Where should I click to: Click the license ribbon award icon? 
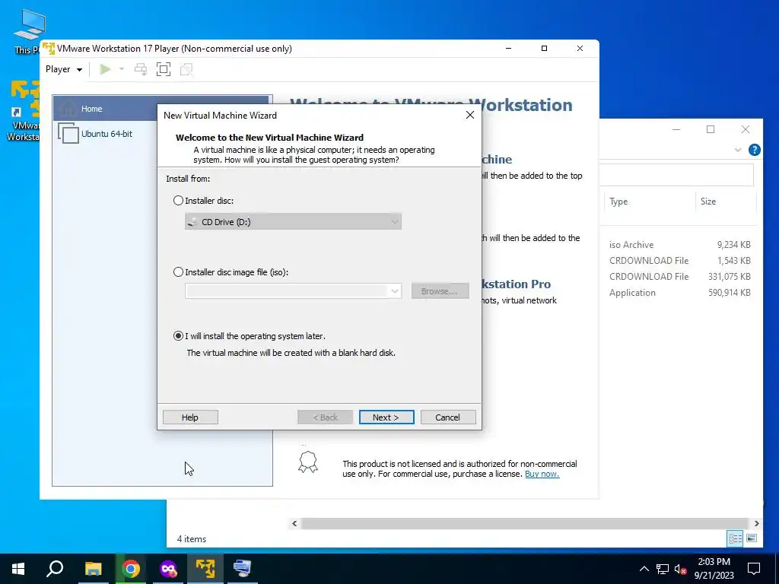(x=307, y=462)
